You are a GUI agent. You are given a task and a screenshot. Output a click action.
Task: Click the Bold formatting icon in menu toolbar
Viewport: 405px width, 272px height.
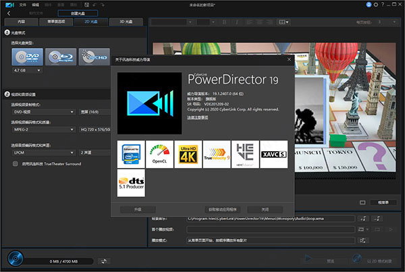(225, 22)
